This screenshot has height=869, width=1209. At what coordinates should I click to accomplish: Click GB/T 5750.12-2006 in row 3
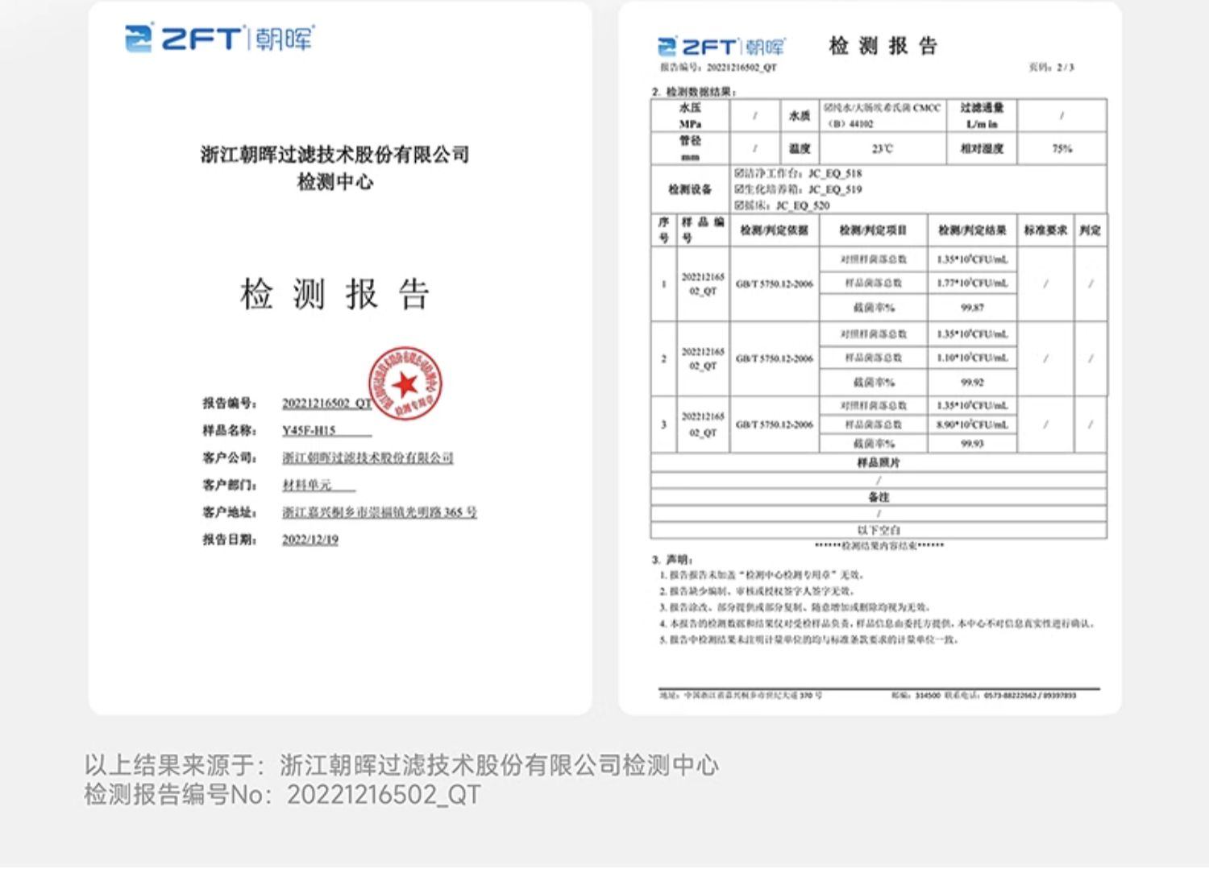(x=774, y=424)
